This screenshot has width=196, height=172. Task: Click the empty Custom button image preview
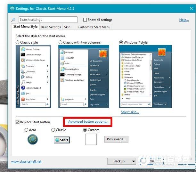point(91,140)
